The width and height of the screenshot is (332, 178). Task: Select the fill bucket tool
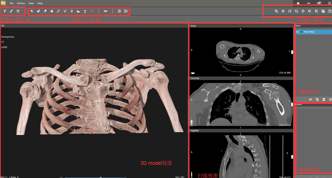pyautogui.click(x=52, y=11)
